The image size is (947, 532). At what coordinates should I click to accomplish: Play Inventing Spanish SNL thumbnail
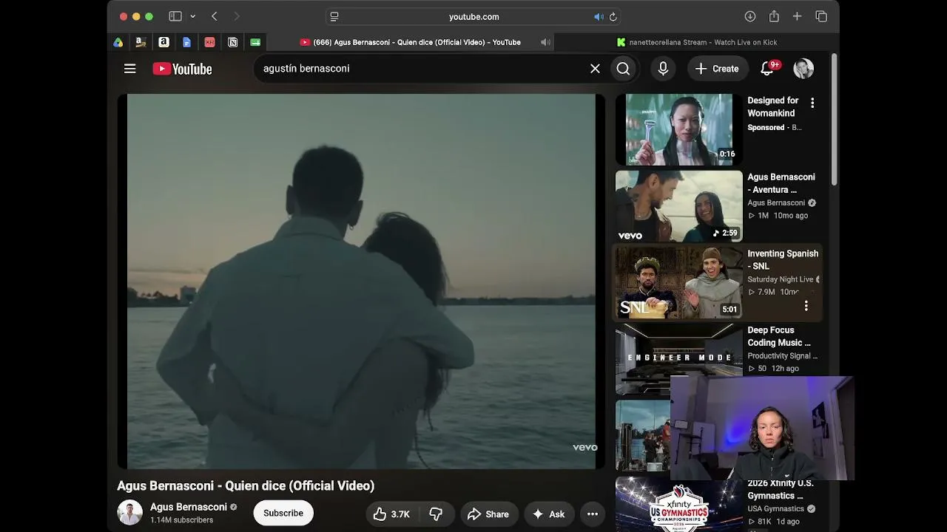coord(679,283)
